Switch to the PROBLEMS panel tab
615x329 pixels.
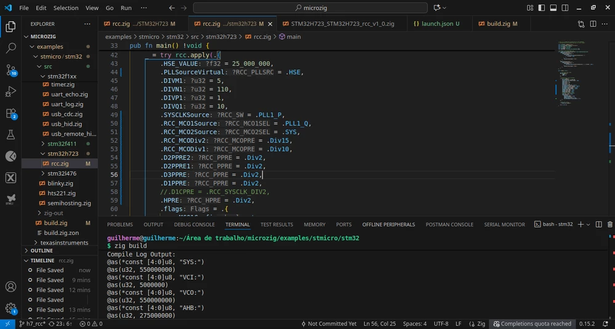(120, 224)
